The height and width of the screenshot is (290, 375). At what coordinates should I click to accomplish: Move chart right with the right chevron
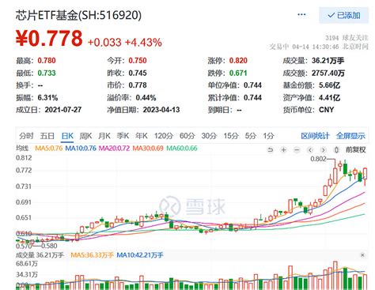point(324,150)
